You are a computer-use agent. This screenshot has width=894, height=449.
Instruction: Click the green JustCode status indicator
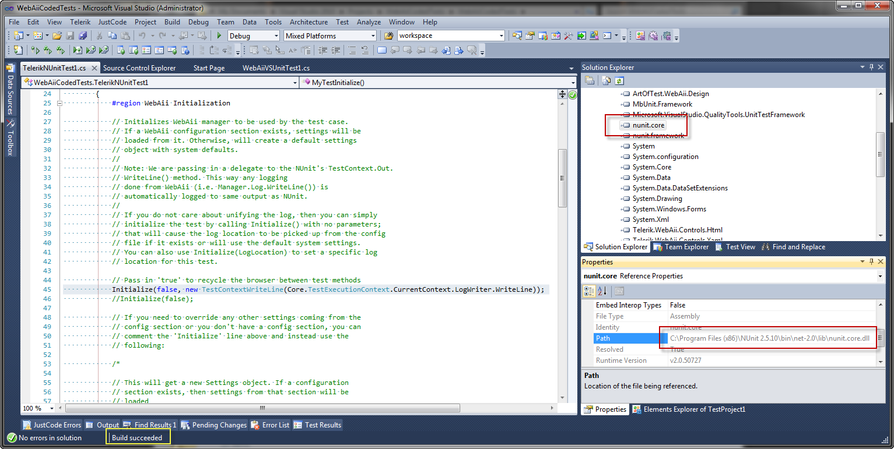pos(573,95)
